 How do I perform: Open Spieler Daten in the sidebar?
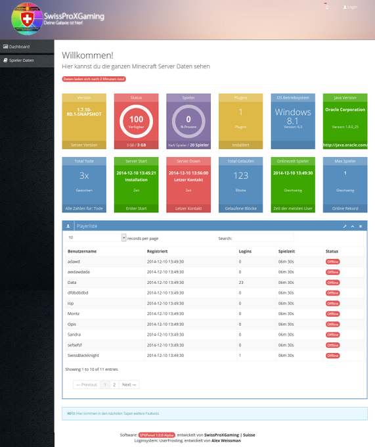(x=27, y=60)
